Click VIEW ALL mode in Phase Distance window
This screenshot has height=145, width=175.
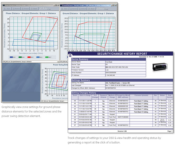pyautogui.click(x=45, y=8)
